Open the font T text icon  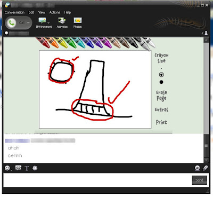pos(27,168)
